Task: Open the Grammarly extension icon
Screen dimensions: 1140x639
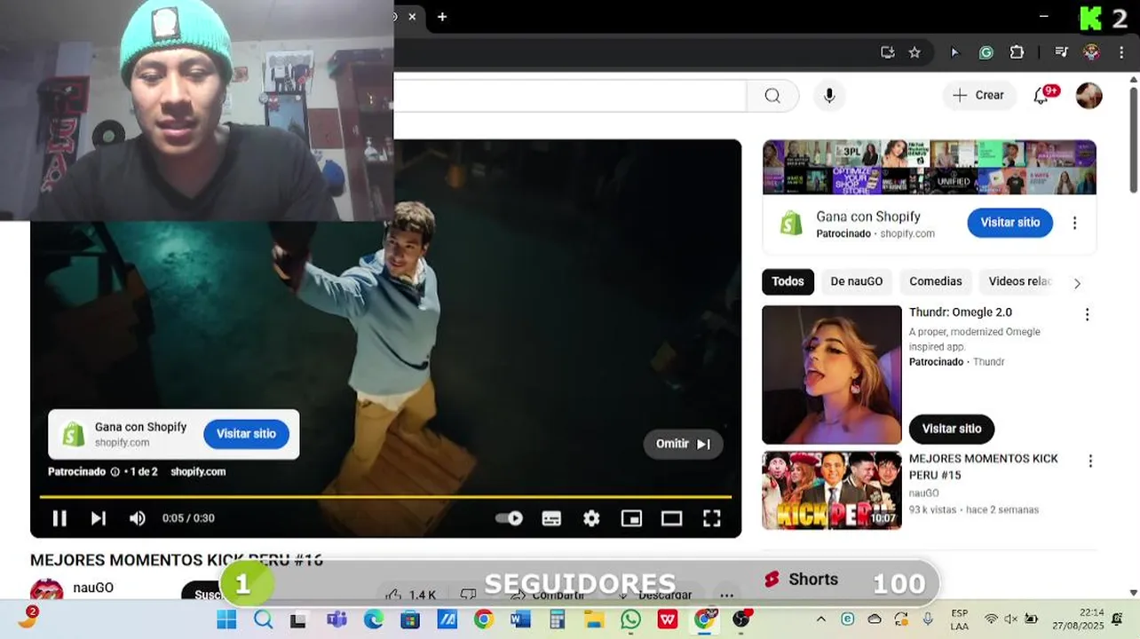Action: (986, 52)
